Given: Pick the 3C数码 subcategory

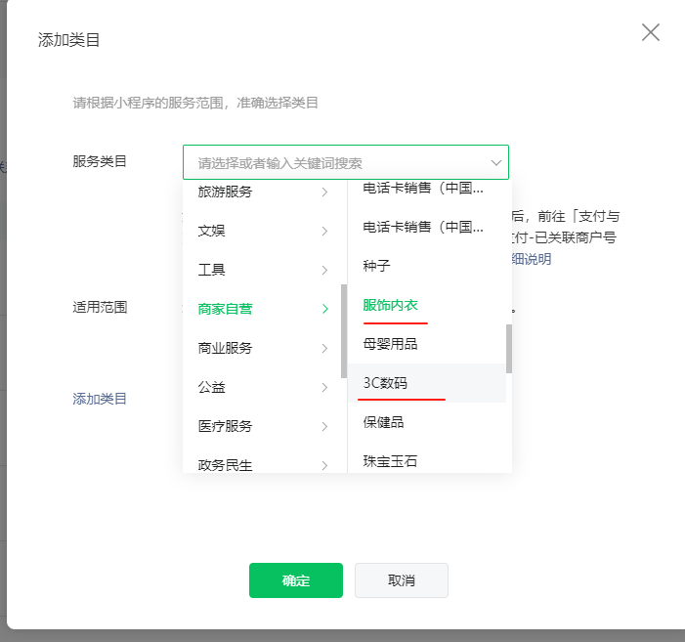Looking at the screenshot, I should pyautogui.click(x=385, y=383).
